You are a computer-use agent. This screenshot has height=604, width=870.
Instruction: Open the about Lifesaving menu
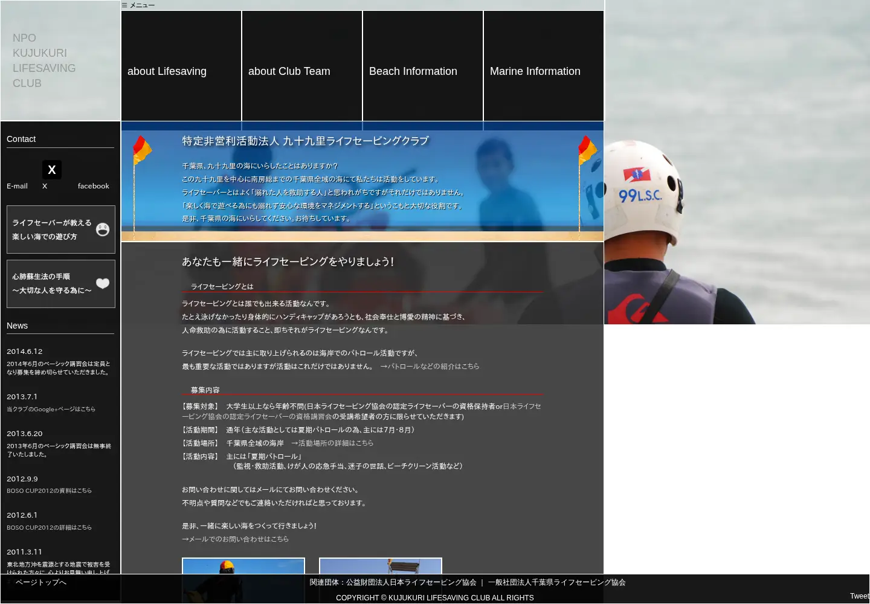[x=181, y=66]
